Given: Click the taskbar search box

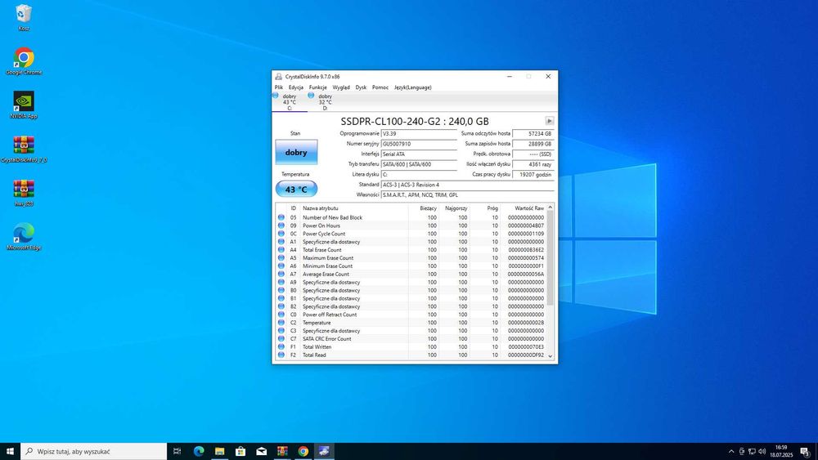Looking at the screenshot, I should pyautogui.click(x=94, y=451).
